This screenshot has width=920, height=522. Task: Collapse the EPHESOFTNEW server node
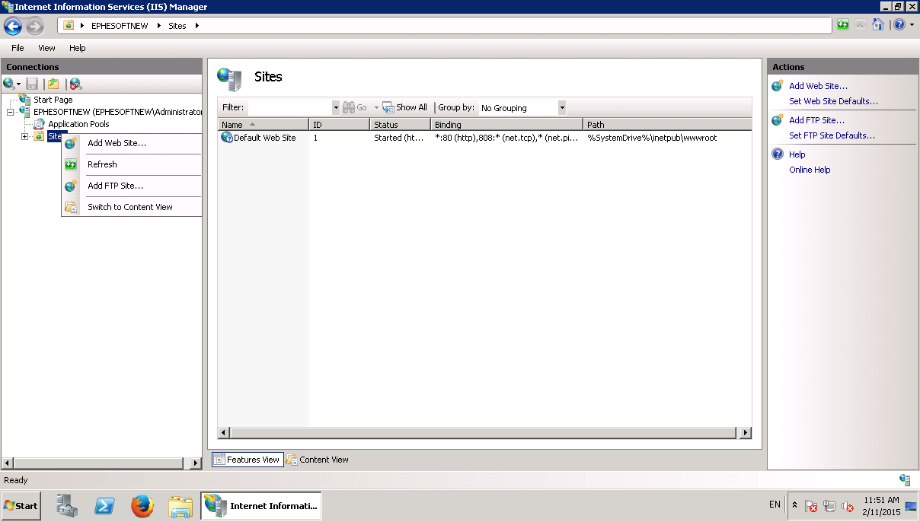pos(11,112)
